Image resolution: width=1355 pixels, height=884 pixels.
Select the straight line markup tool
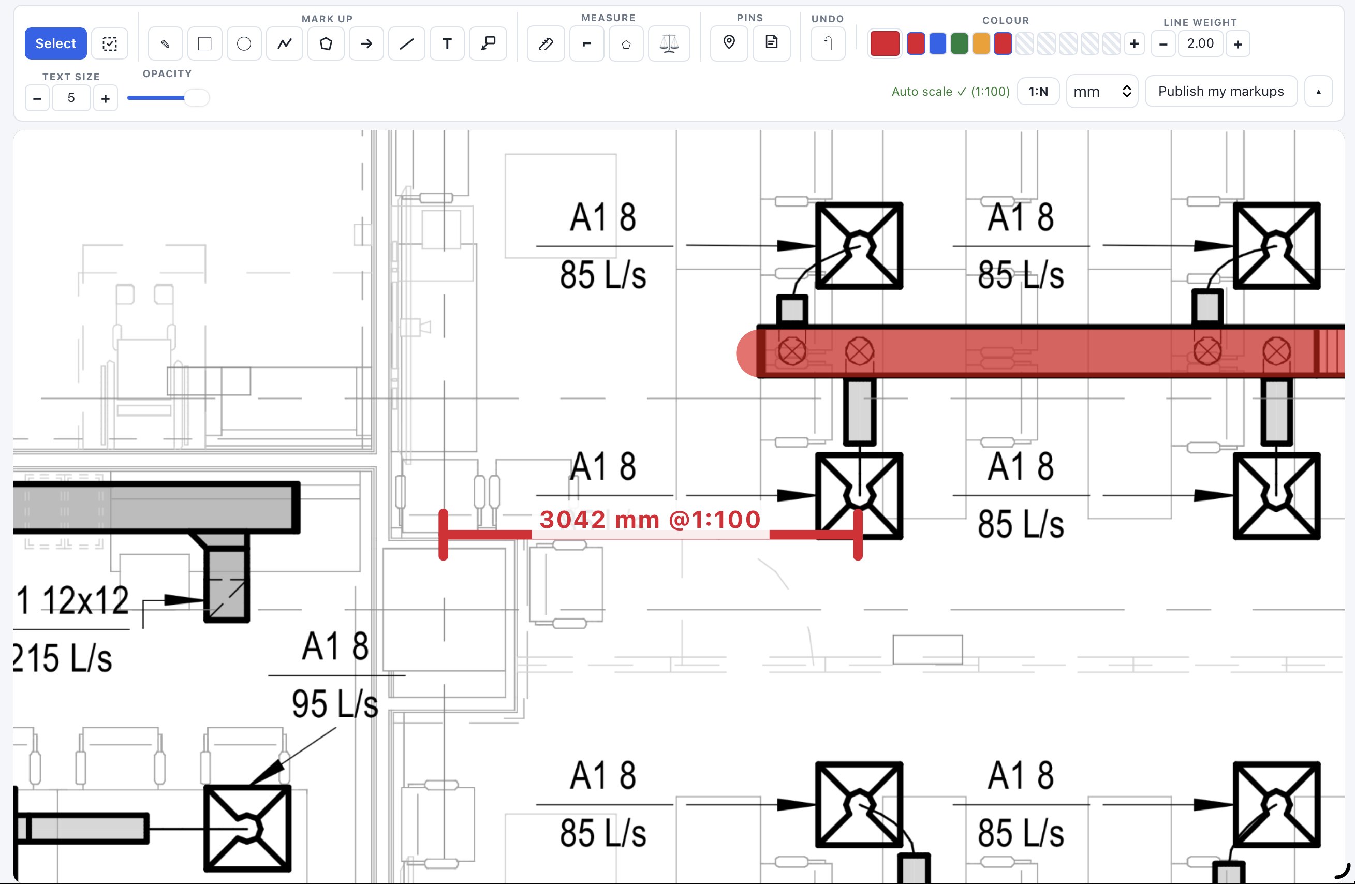click(x=406, y=43)
